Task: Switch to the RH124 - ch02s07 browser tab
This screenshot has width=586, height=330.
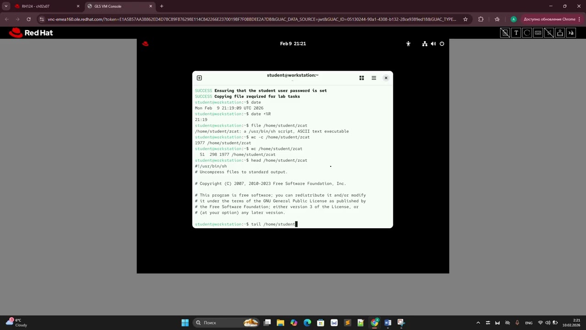Action: pos(46,6)
